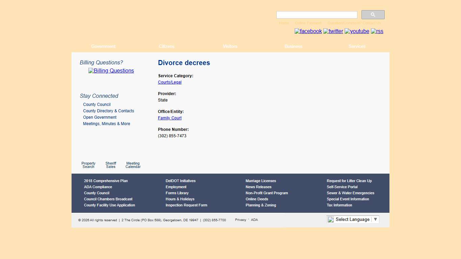Open the Self-Service Portal footer link
The height and width of the screenshot is (259, 461).
[x=342, y=187]
